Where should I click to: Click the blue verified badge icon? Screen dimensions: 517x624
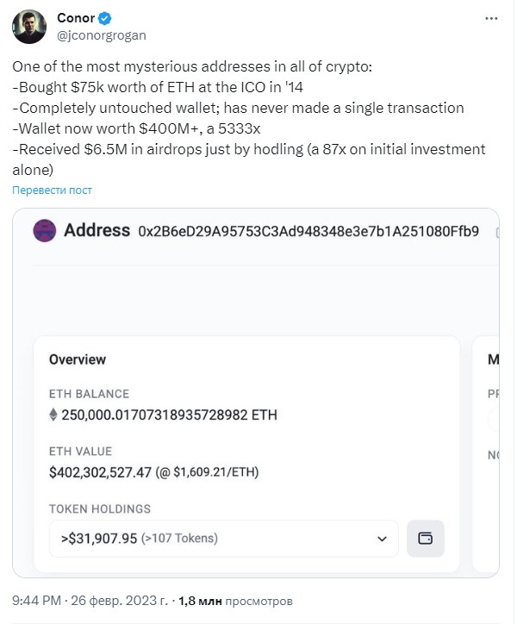[x=104, y=18]
